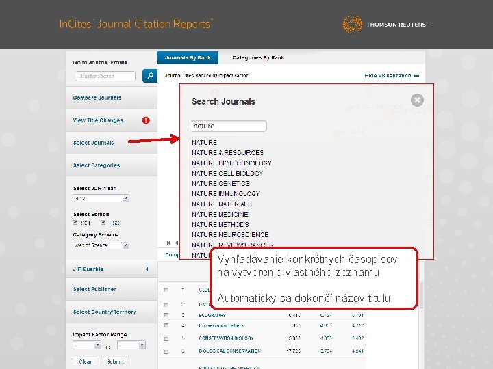The height and width of the screenshot is (369, 493).
Task: Open the Category Schema dropdown
Action: 101,245
